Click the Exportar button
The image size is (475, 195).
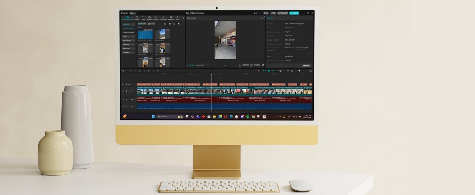[x=294, y=13]
